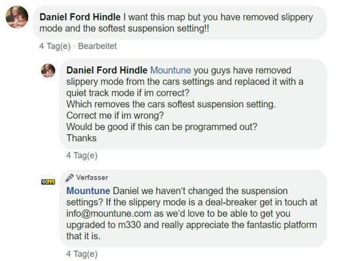Open Mountune author name in last reply
Viewport: 342px width, 261px height.
click(x=88, y=191)
